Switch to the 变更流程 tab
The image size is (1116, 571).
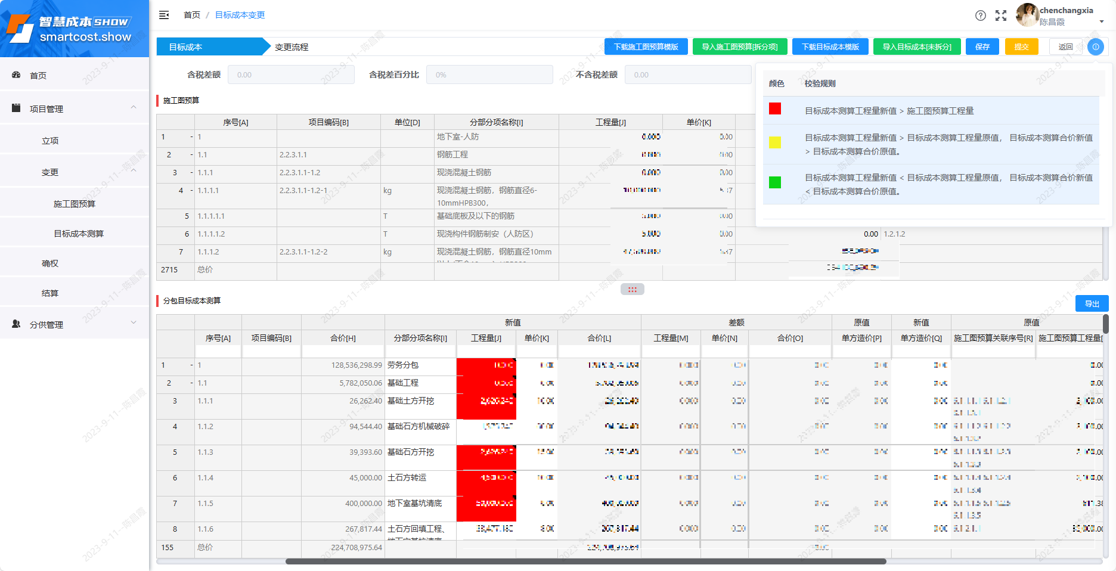[292, 46]
